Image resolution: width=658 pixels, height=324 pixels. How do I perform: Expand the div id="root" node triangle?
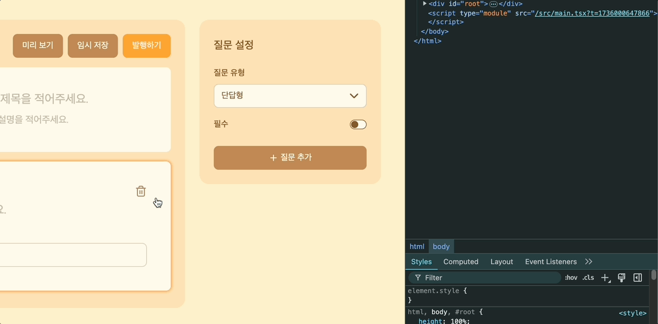[x=425, y=4]
